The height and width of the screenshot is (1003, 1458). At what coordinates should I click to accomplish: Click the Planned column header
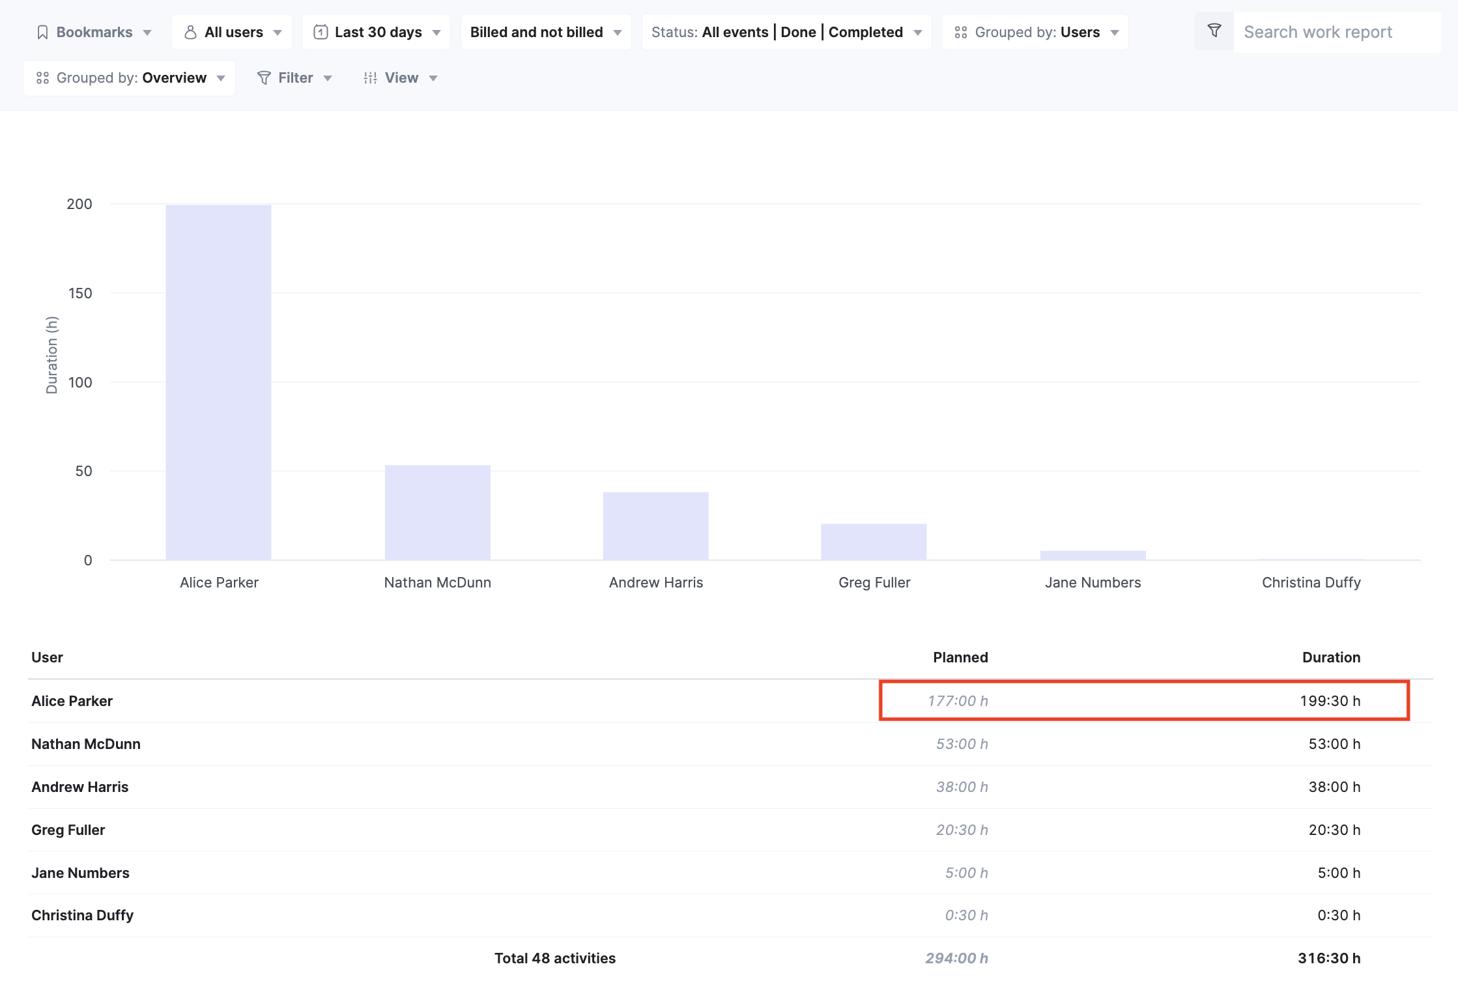click(x=960, y=657)
